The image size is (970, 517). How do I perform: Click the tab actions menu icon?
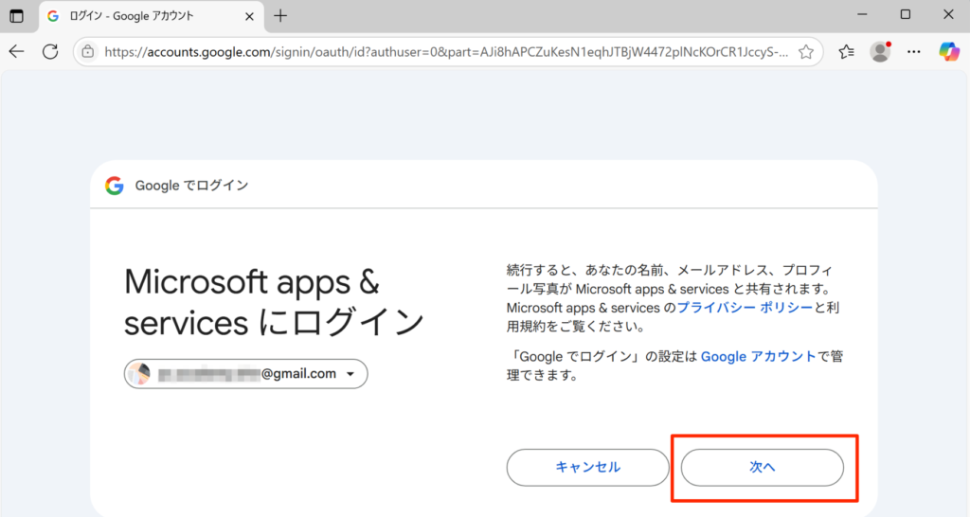(17, 16)
